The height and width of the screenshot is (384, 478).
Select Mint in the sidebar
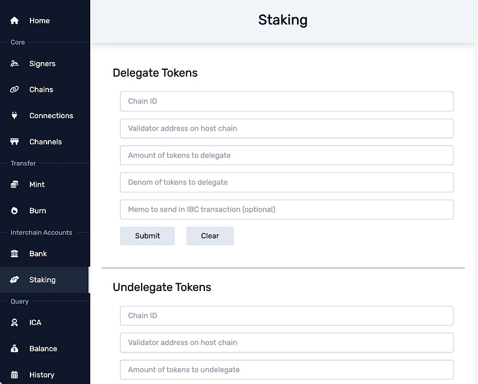click(x=45, y=184)
